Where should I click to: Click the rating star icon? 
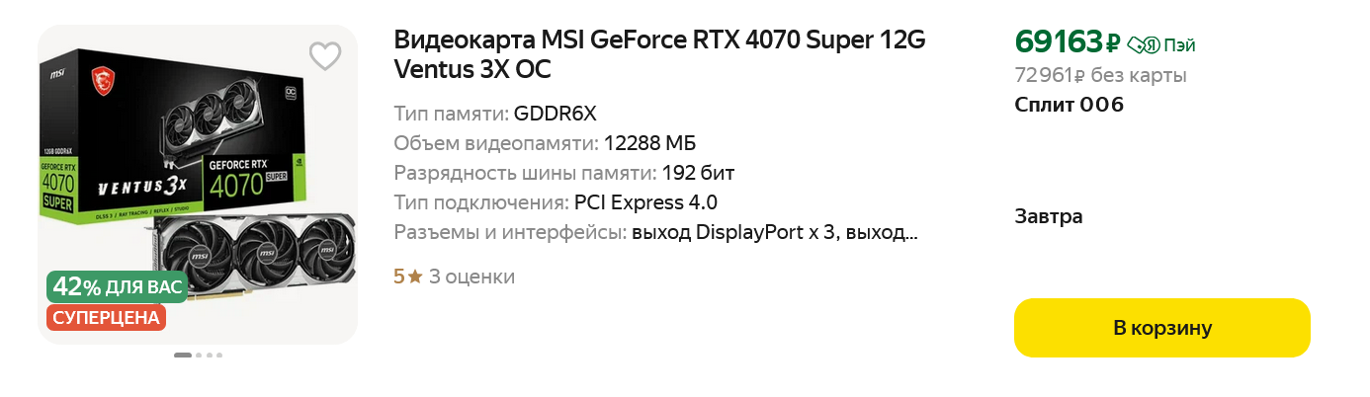(415, 277)
